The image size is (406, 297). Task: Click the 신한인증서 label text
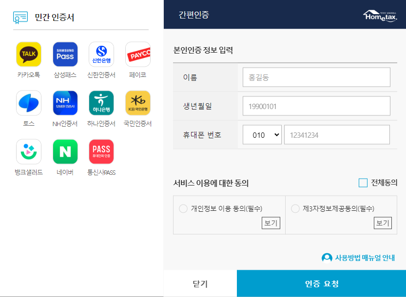point(101,75)
